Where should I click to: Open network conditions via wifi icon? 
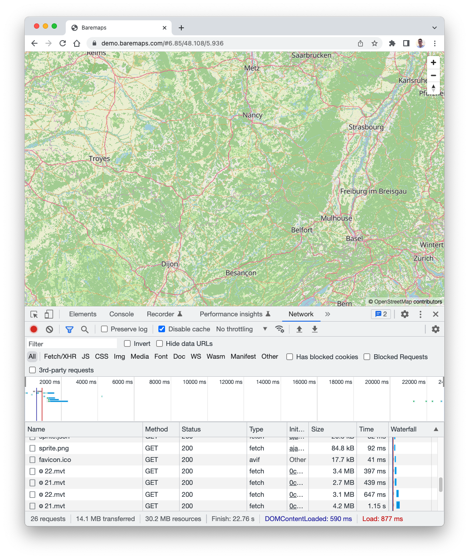click(280, 329)
